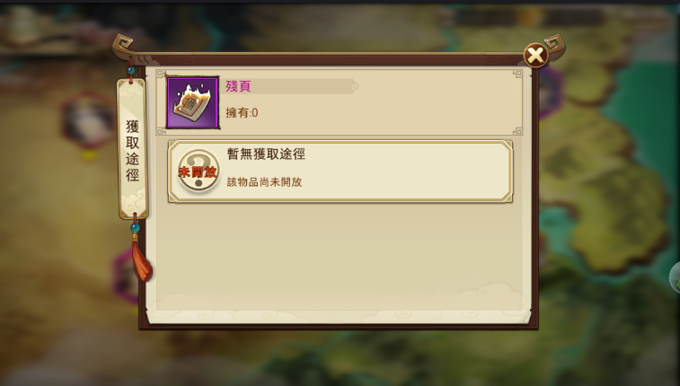Click the partially visible green button at the right edge
680x386 pixels.
[x=675, y=277]
